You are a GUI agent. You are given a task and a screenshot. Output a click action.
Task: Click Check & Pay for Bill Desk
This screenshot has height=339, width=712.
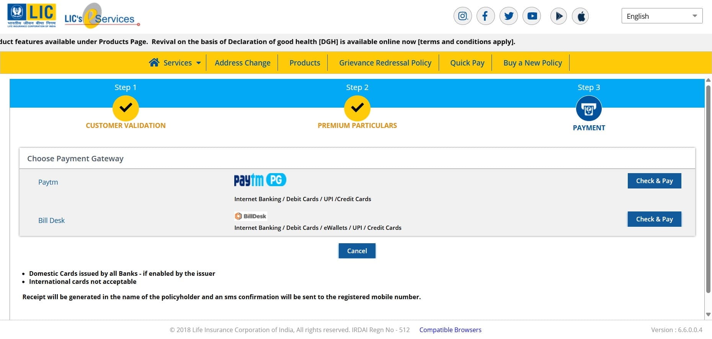pyautogui.click(x=654, y=219)
